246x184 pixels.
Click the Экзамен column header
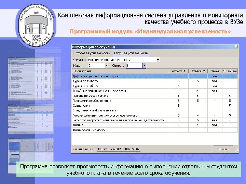(230, 71)
